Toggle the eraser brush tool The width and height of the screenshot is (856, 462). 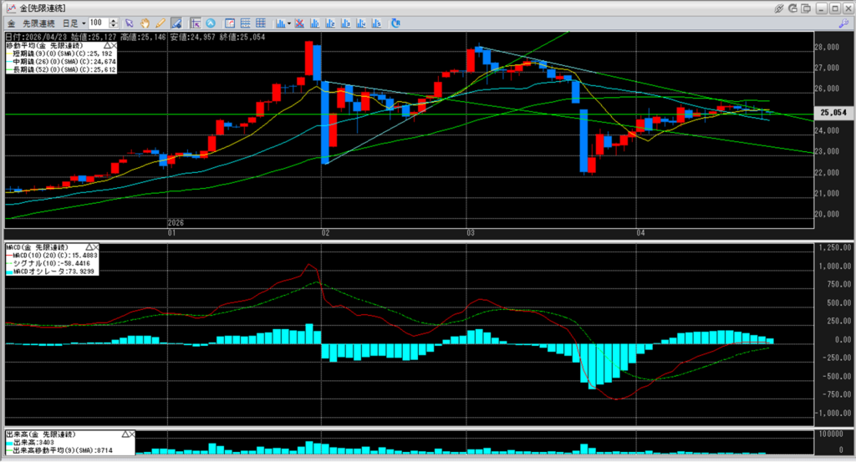click(176, 23)
